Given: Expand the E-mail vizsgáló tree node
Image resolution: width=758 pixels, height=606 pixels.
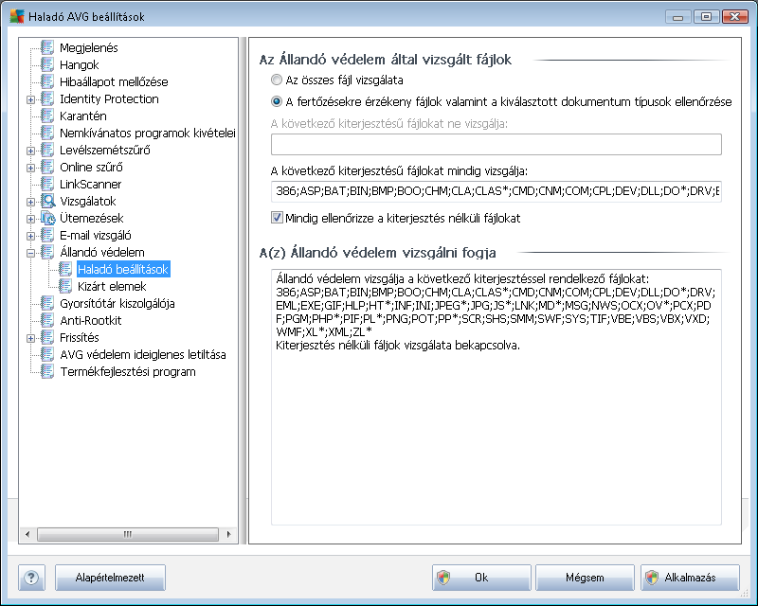Looking at the screenshot, I should tap(30, 236).
